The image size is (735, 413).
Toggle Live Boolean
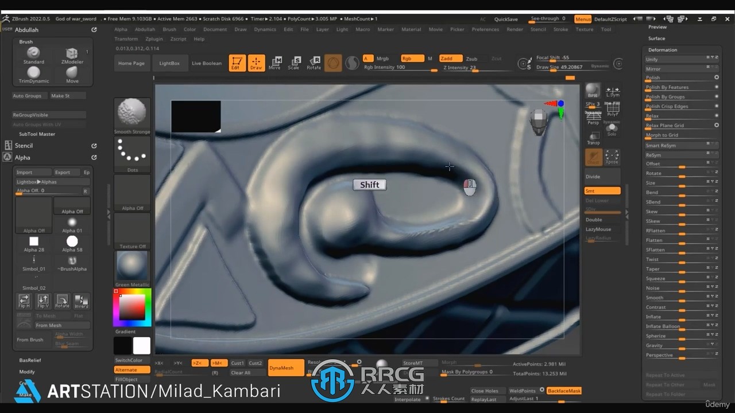[x=207, y=63]
